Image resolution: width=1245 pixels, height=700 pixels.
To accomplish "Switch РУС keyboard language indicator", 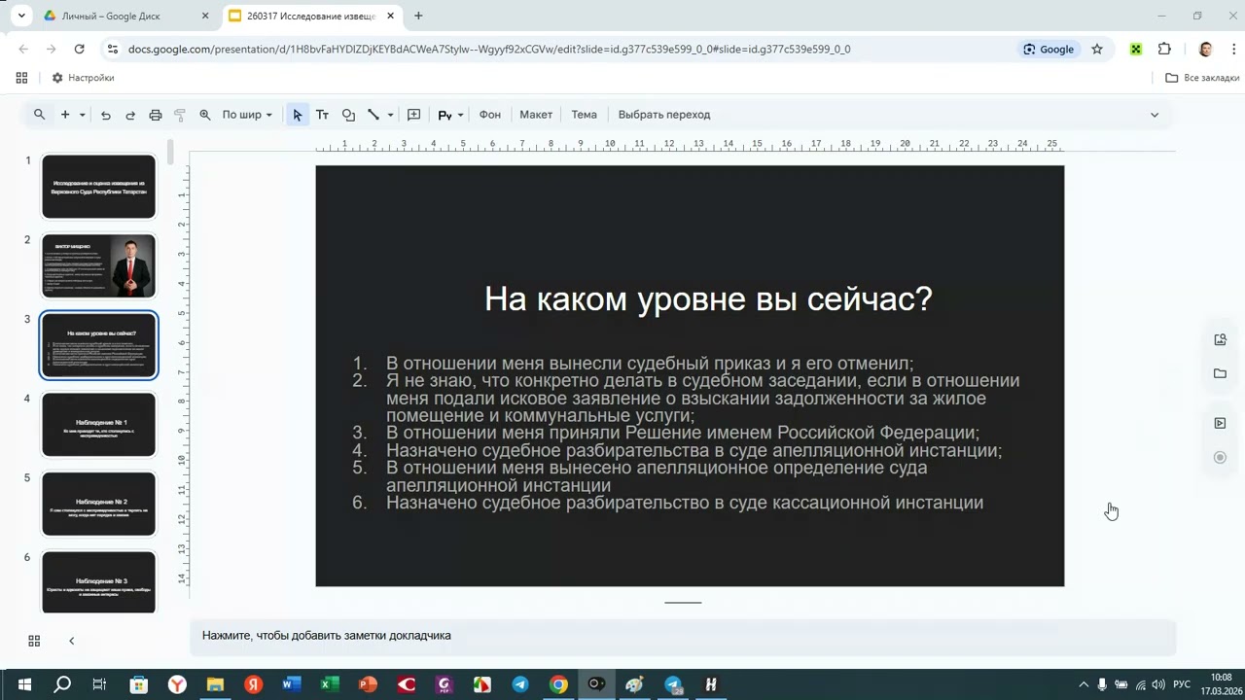I will [1182, 684].
